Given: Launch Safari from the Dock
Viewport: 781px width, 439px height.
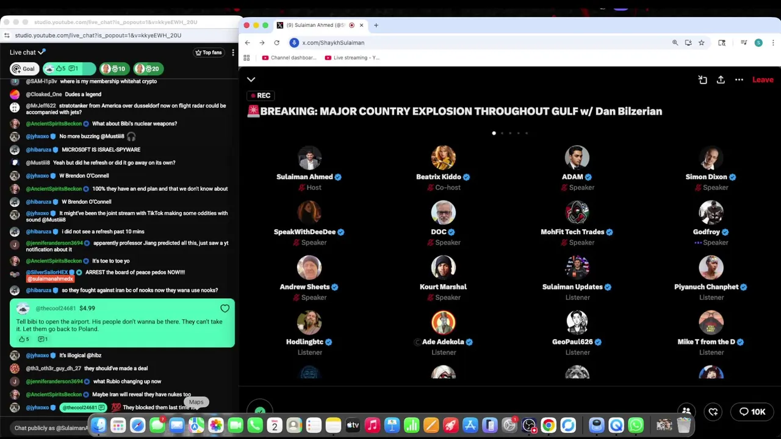Looking at the screenshot, I should click(x=138, y=425).
